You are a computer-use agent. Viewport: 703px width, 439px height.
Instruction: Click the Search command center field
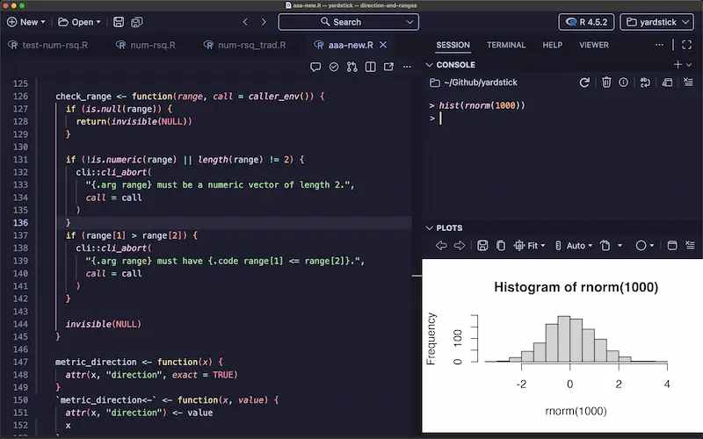pyautogui.click(x=348, y=22)
